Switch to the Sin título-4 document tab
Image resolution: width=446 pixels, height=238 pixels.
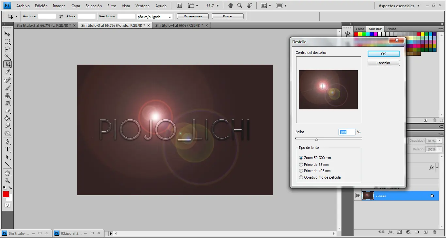click(179, 25)
